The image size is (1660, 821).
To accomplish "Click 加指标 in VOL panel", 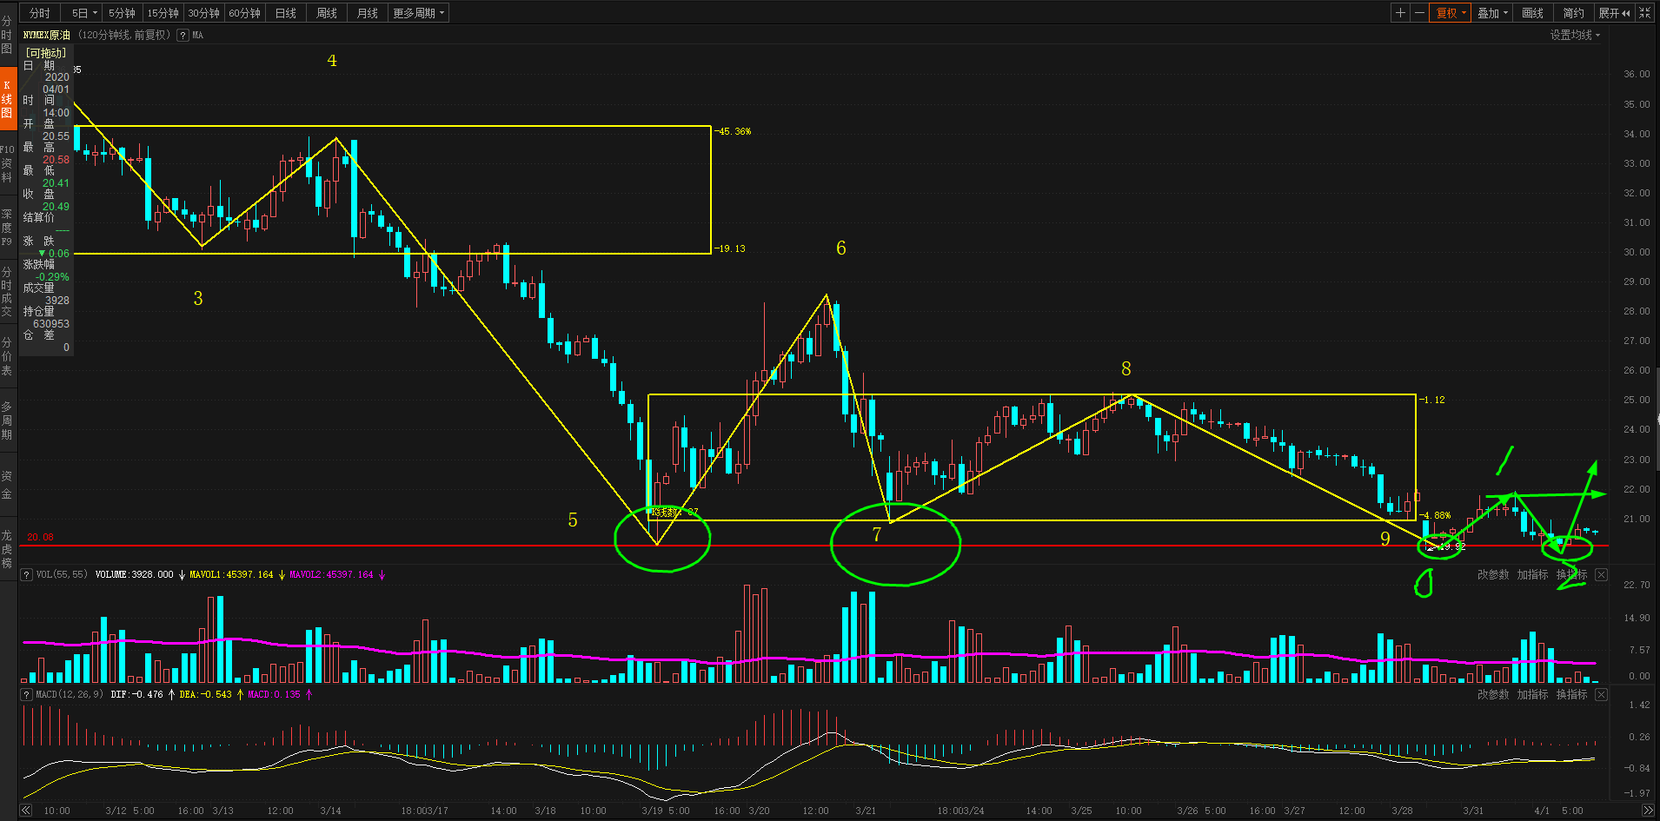I will tap(1532, 575).
